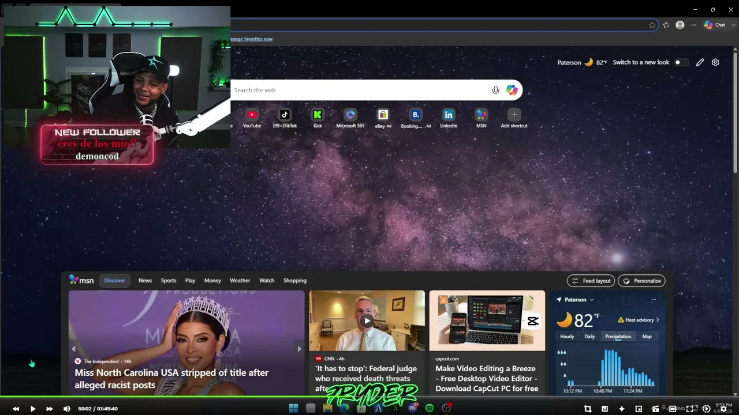Open the TikTok shortcut tile
The width and height of the screenshot is (739, 415).
pos(285,118)
